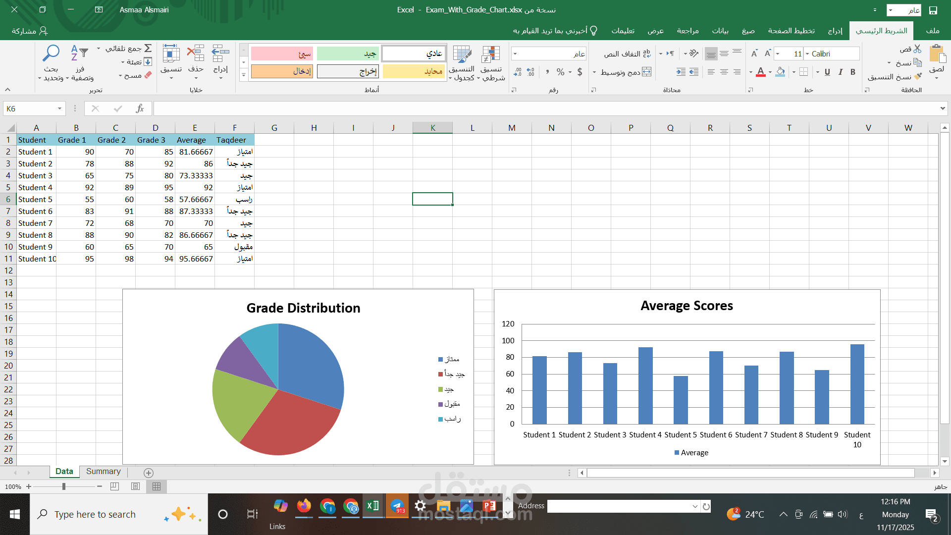Click the insert function (fx) button
Image resolution: width=951 pixels, height=535 pixels.
tap(140, 108)
